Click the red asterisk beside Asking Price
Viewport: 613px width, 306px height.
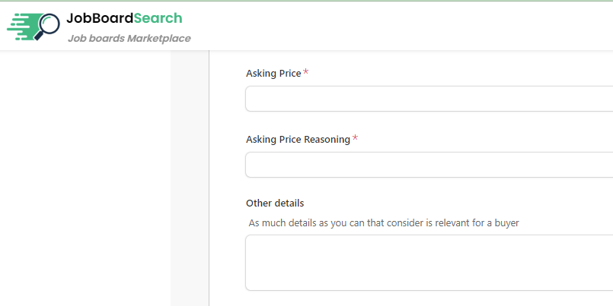306,73
